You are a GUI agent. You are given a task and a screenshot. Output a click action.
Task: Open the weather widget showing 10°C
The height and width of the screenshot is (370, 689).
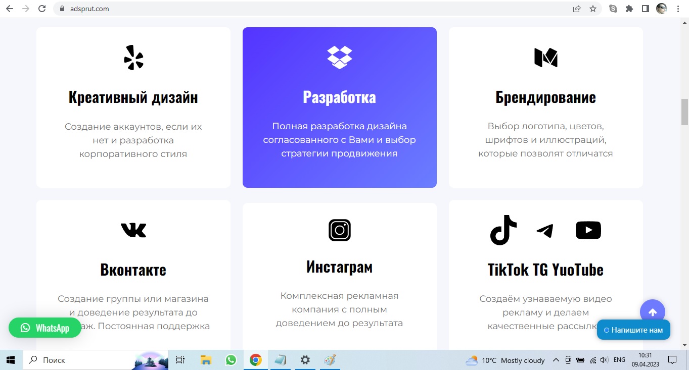point(505,360)
